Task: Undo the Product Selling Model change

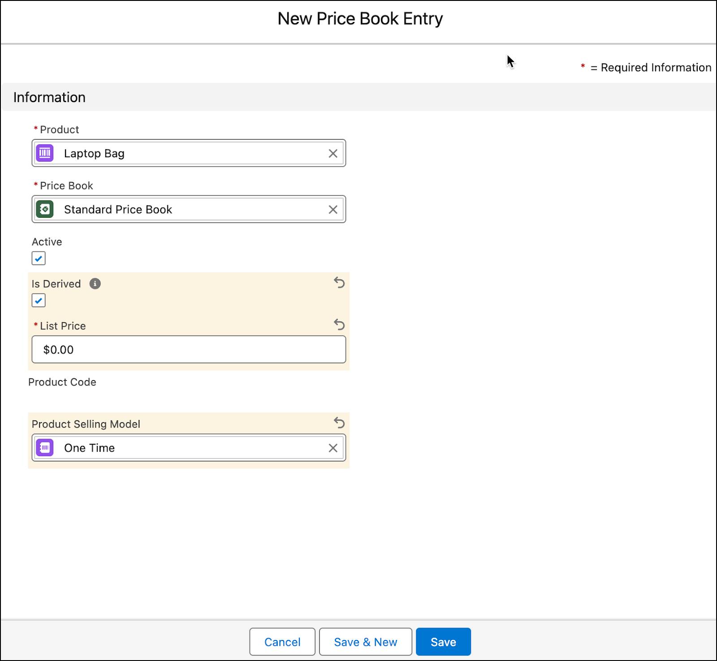Action: tap(339, 423)
